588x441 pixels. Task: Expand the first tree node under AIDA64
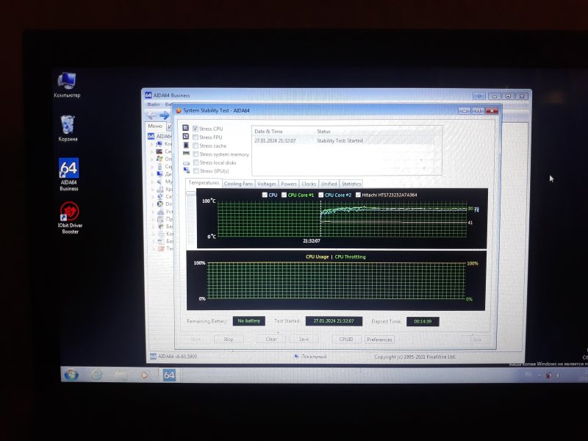[153, 144]
